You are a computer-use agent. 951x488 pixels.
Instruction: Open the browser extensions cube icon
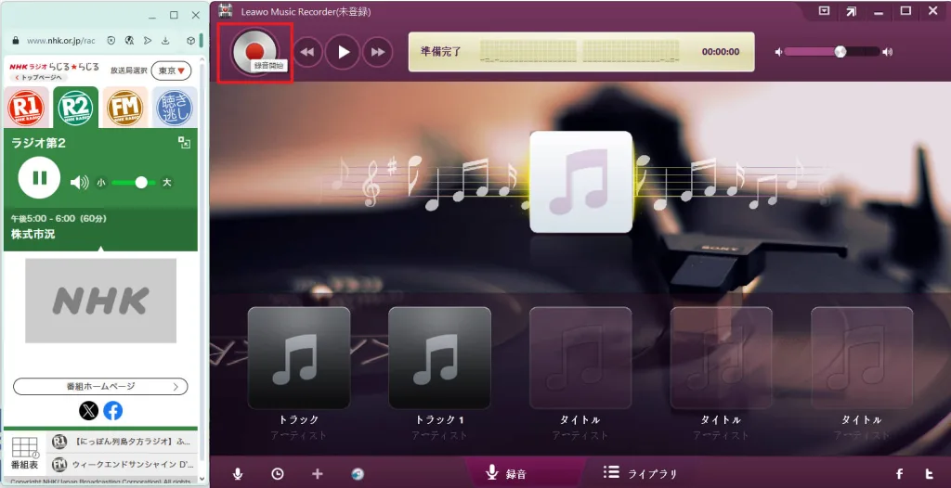pyautogui.click(x=191, y=41)
